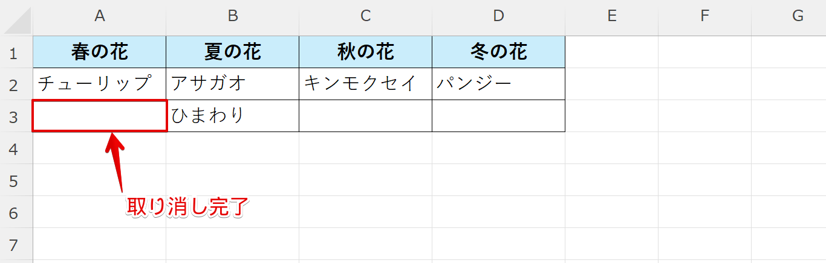The height and width of the screenshot is (263, 826).
Task: Select the red-outlined empty cell A3
Action: pyautogui.click(x=100, y=116)
